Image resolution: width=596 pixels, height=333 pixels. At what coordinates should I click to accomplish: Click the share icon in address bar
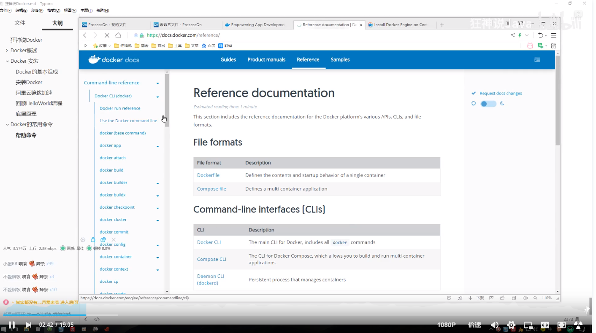(512, 35)
